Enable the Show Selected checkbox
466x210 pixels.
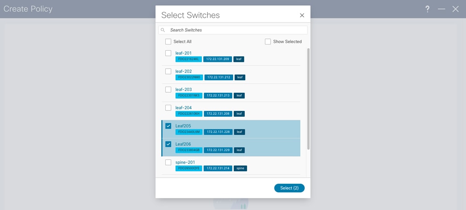click(x=268, y=41)
